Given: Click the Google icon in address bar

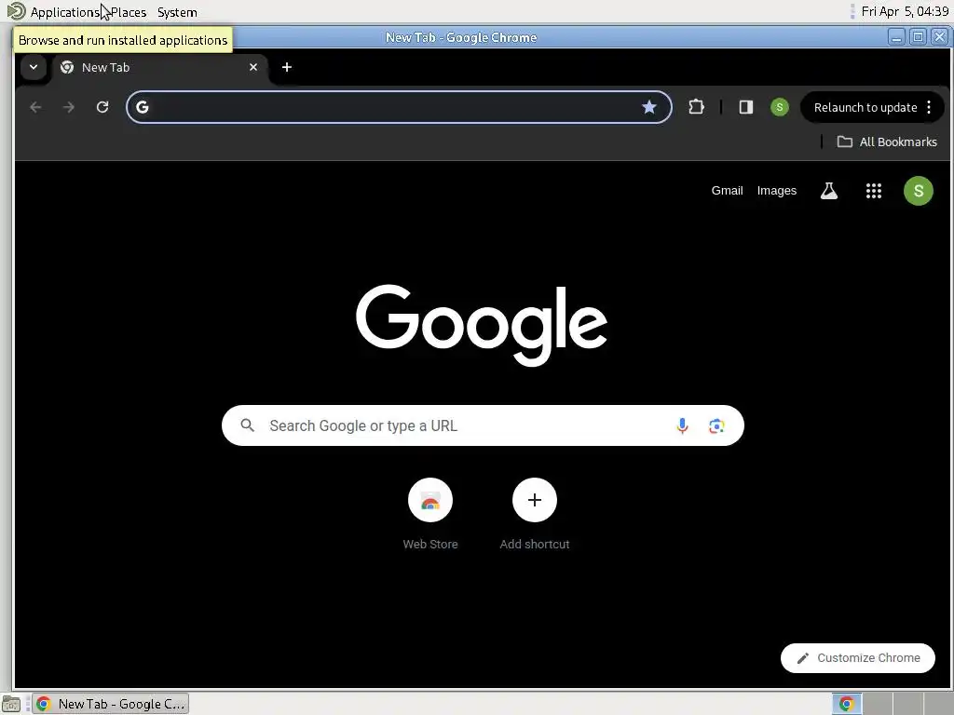Looking at the screenshot, I should 143,107.
